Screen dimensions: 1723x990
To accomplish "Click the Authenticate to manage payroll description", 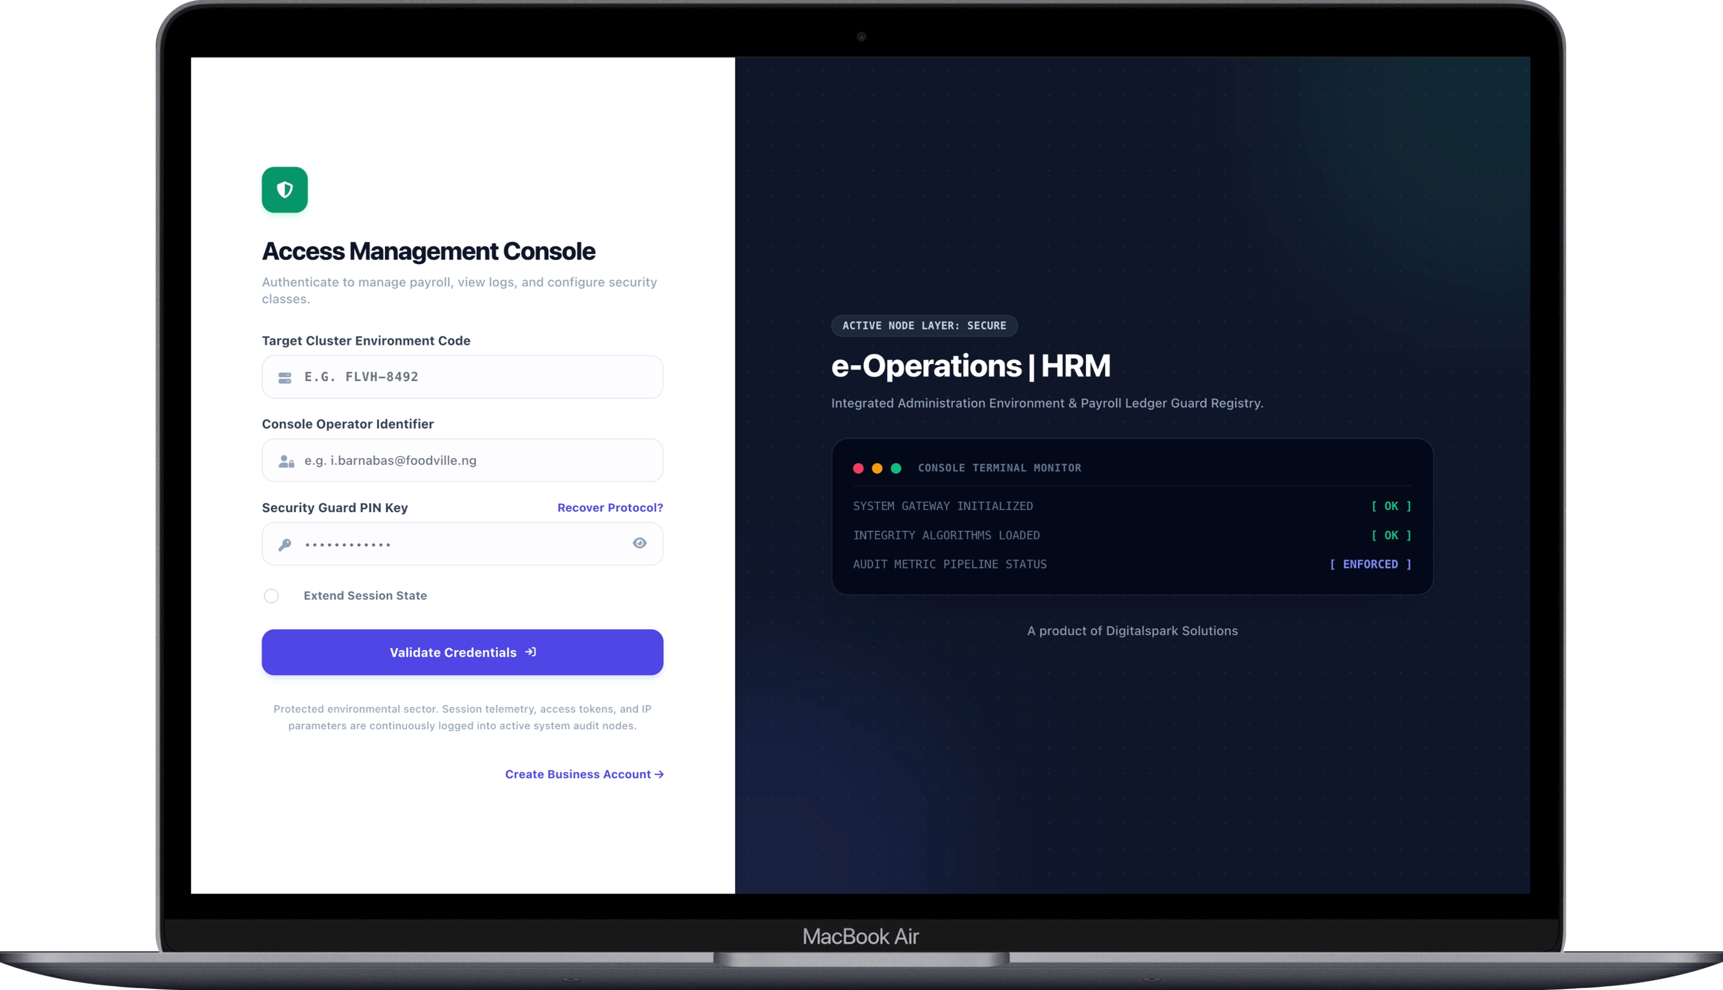I will [x=459, y=291].
